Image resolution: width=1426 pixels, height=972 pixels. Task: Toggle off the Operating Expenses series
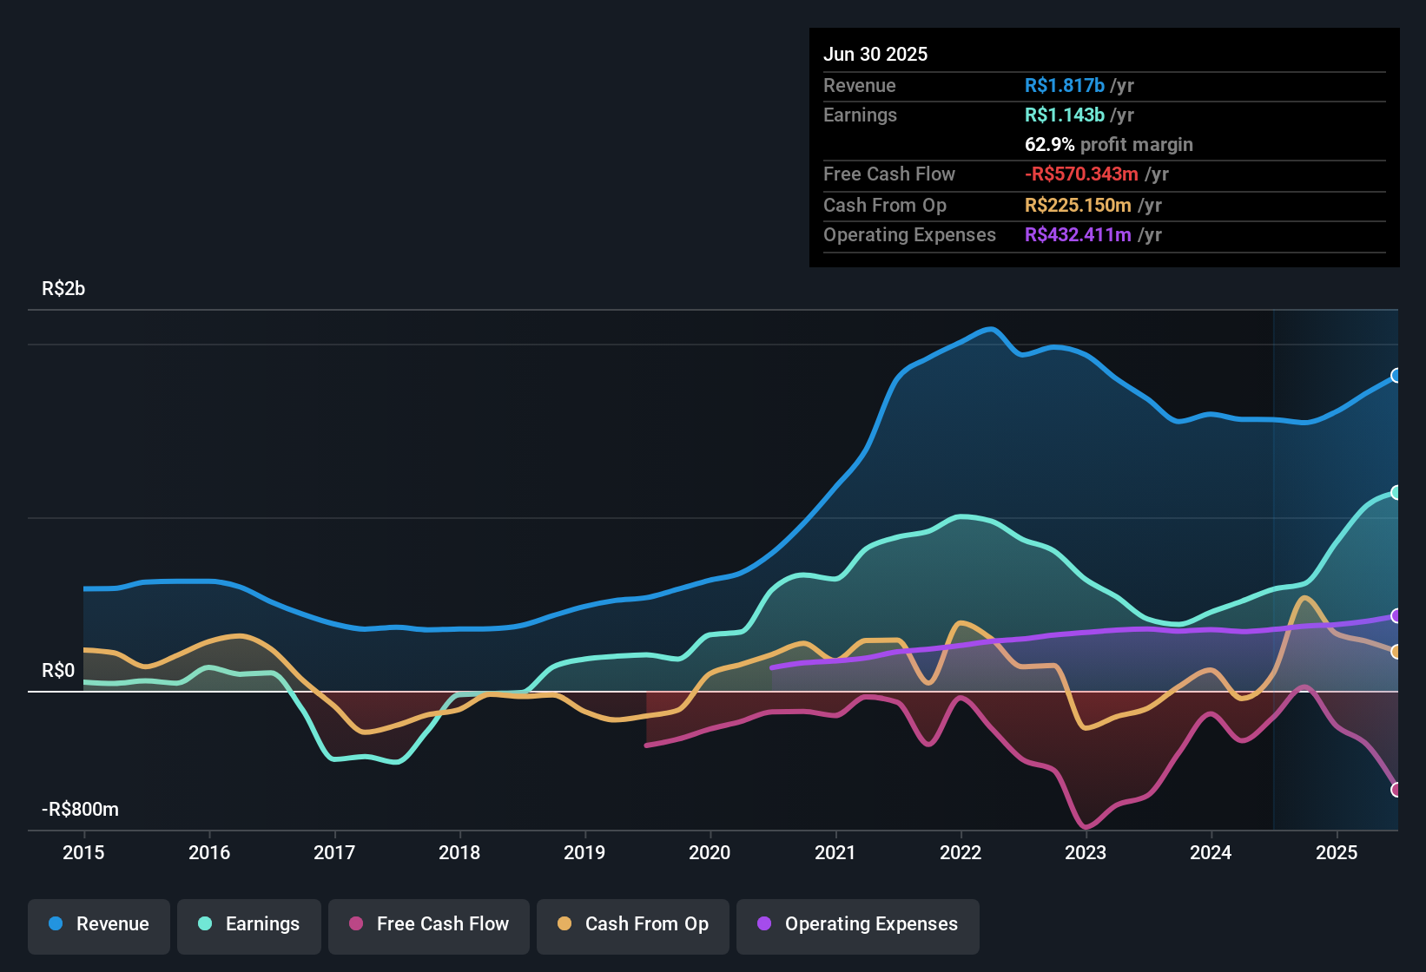click(857, 924)
